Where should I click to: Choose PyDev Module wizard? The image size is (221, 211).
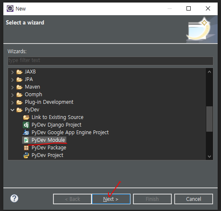point(48,140)
